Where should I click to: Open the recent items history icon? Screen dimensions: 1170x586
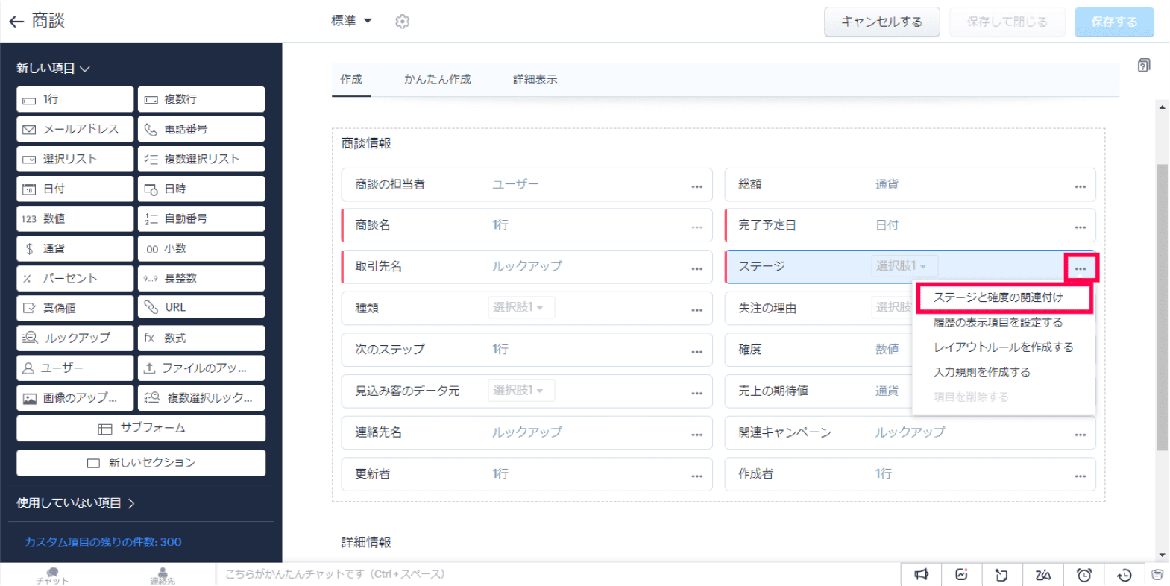pos(1124,574)
